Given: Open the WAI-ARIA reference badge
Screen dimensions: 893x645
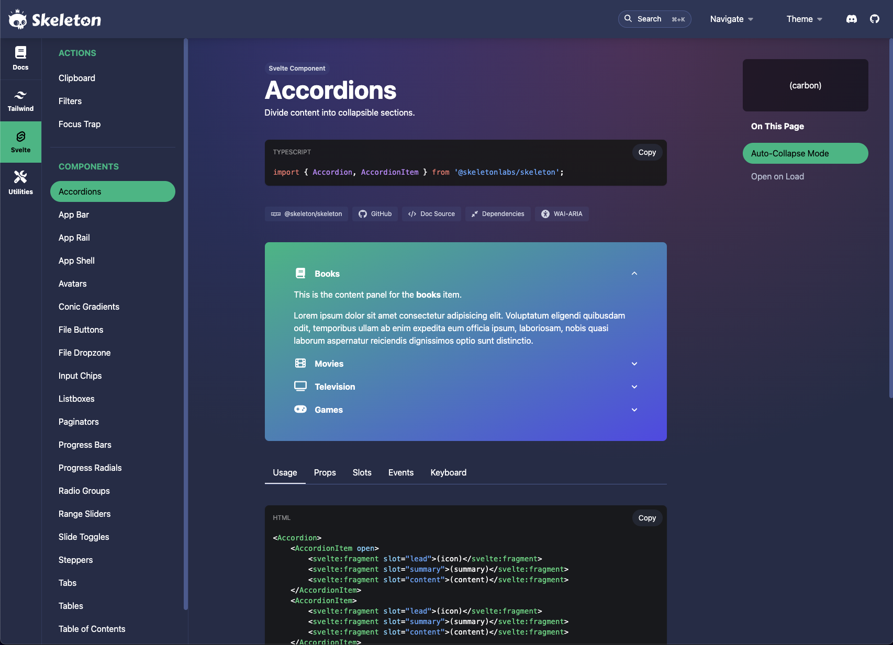Looking at the screenshot, I should (x=562, y=213).
